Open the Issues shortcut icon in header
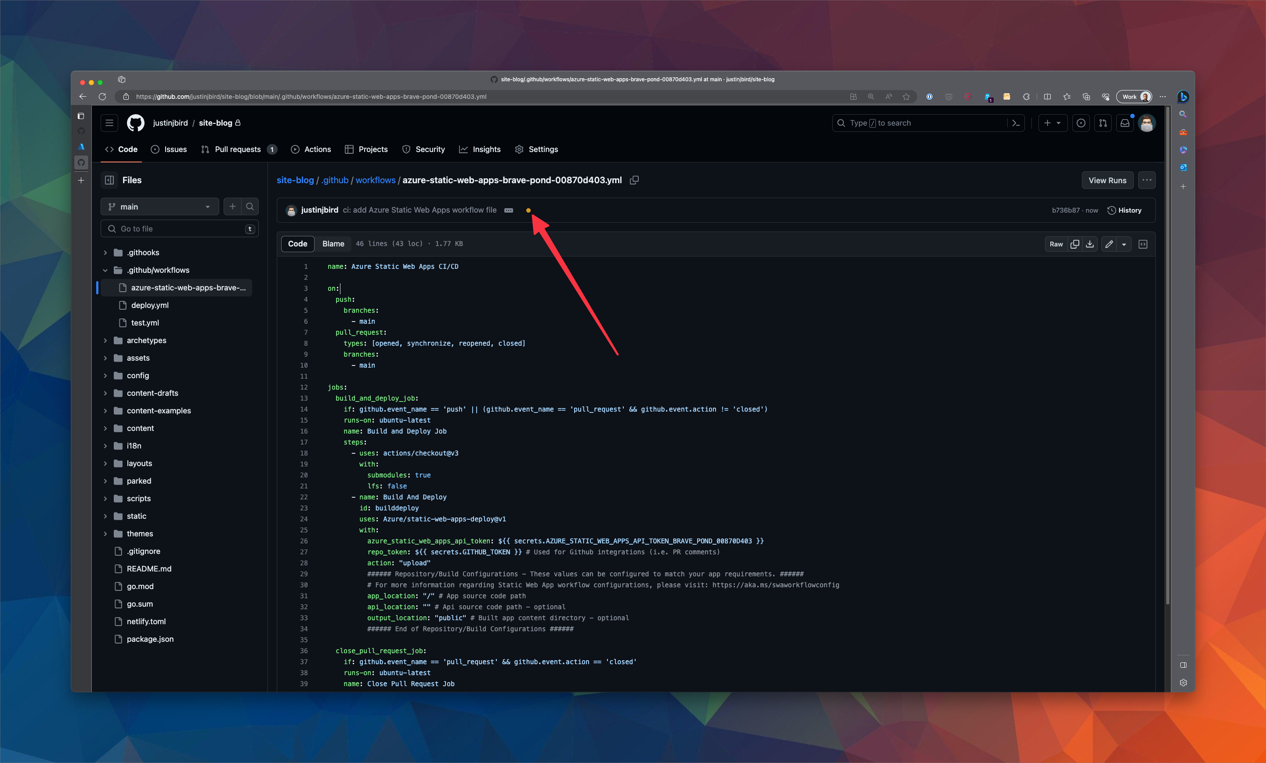Viewport: 1266px width, 763px height. [1081, 123]
